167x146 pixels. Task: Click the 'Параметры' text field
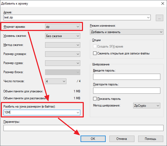tap(83, 128)
